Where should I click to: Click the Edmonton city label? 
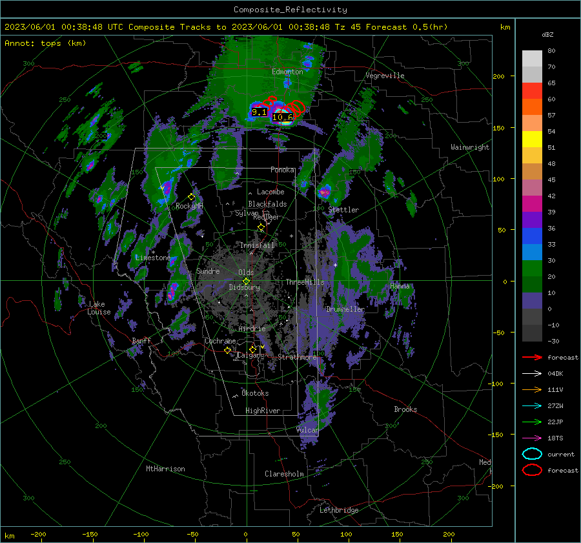[287, 72]
